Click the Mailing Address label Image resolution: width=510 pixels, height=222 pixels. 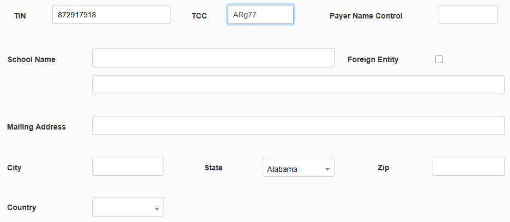(x=37, y=127)
